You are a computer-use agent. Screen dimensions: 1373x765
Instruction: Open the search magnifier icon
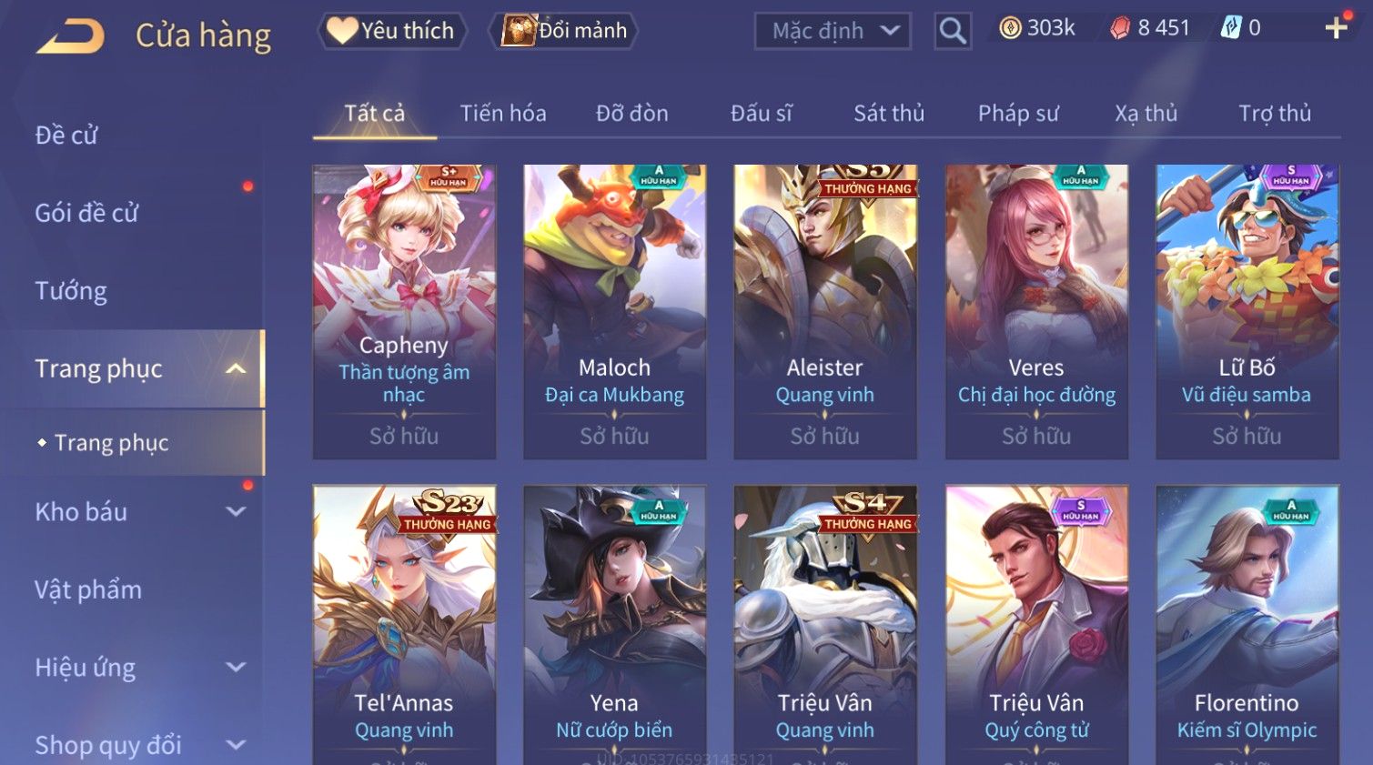coord(953,31)
